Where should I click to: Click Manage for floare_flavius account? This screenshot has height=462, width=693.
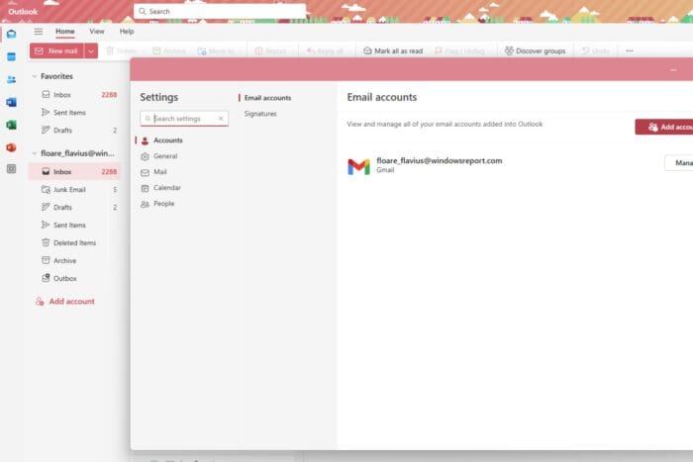tap(679, 163)
